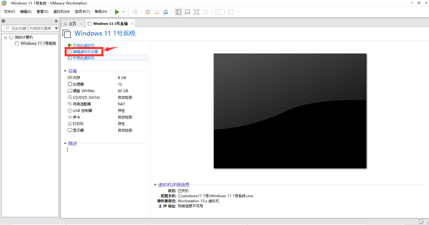Click the 内存 device icon

70,78
